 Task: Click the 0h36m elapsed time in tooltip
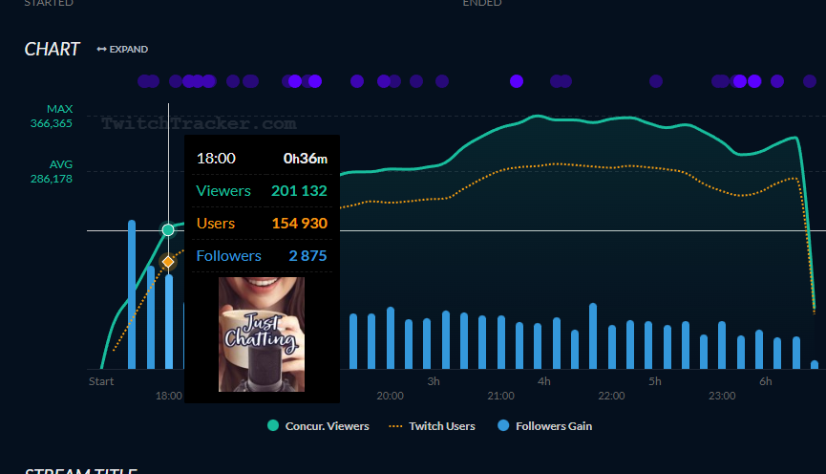305,159
